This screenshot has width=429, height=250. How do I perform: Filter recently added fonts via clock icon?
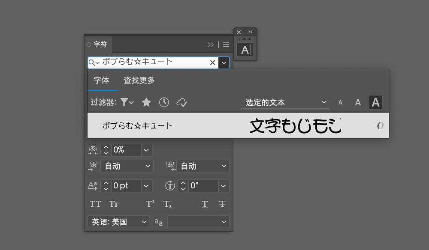pos(163,102)
